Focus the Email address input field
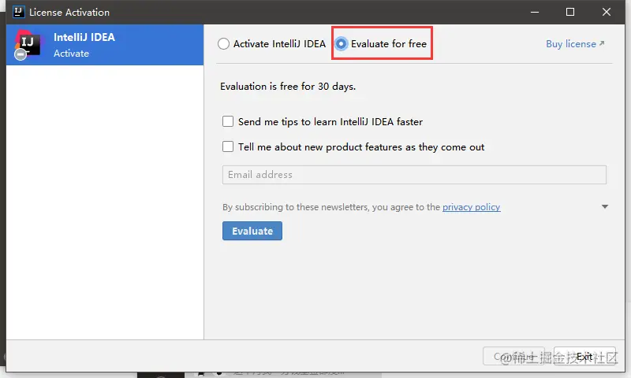 pyautogui.click(x=414, y=175)
